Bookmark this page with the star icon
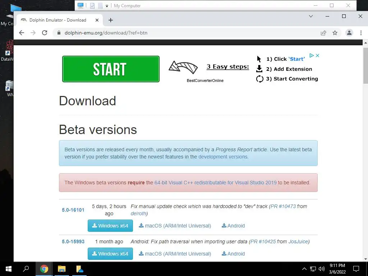The image size is (368, 276). [335, 33]
